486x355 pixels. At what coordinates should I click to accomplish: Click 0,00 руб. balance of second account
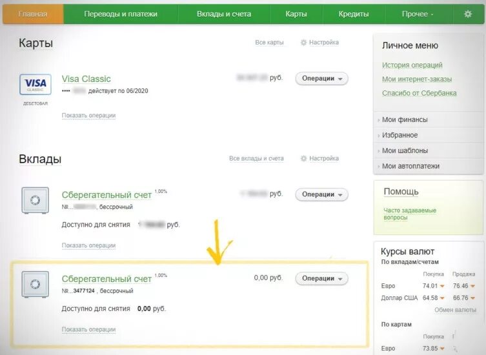tap(268, 278)
